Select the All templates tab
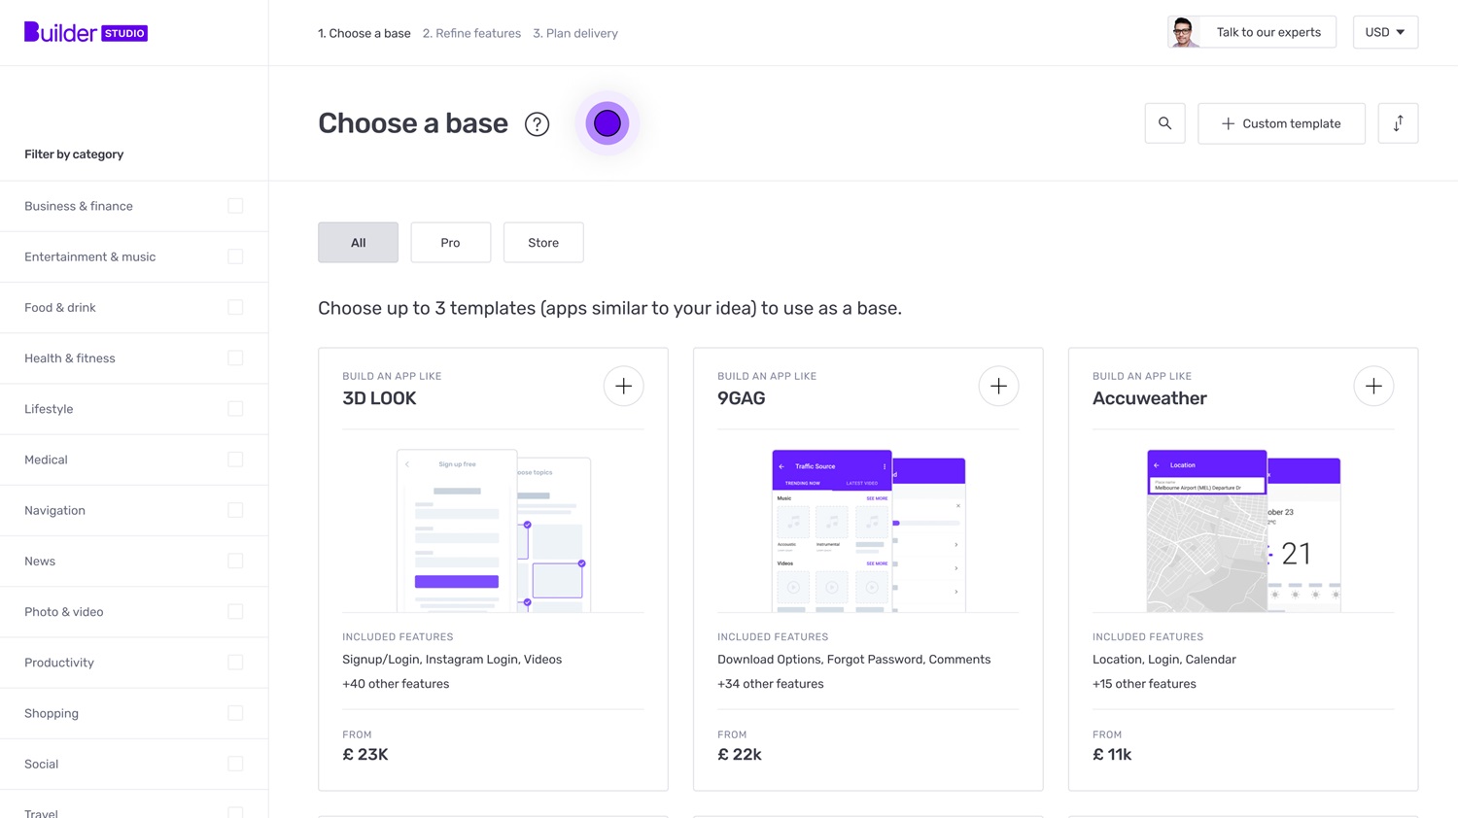Screen dimensions: 1458x818 tap(358, 243)
